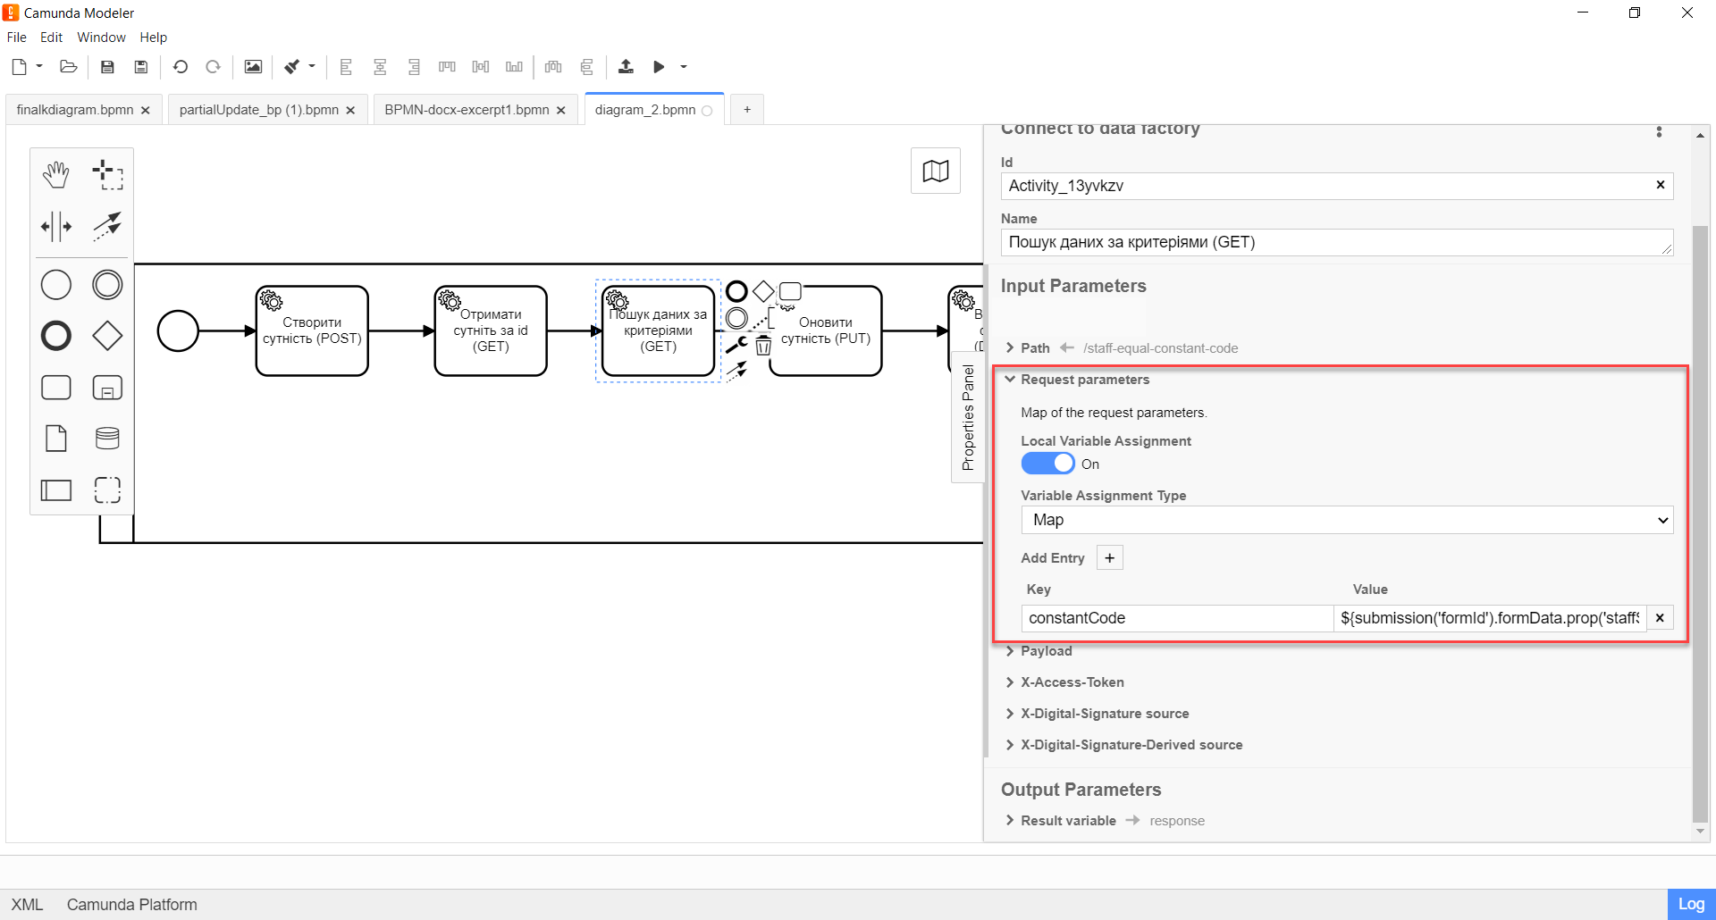This screenshot has width=1716, height=920.
Task: Pick the Space tool in palette
Action: click(56, 227)
